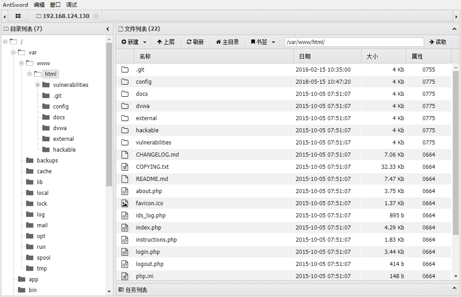Sort by the 日期 column header
461x297 pixels.
tap(328, 56)
